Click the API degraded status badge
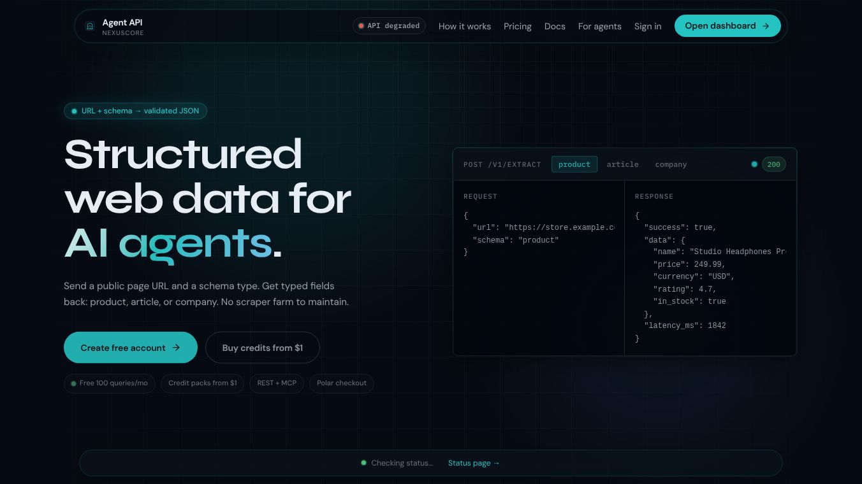Screen dimensions: 862x484 (x=389, y=26)
